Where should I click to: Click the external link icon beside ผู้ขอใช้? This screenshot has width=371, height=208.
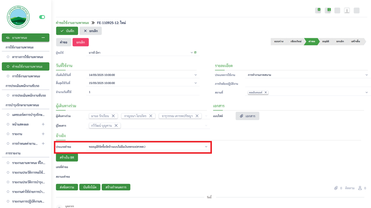click(195, 53)
